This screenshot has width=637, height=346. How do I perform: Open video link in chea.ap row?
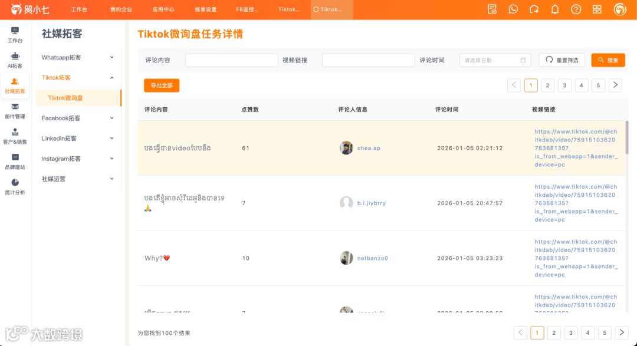(576, 148)
